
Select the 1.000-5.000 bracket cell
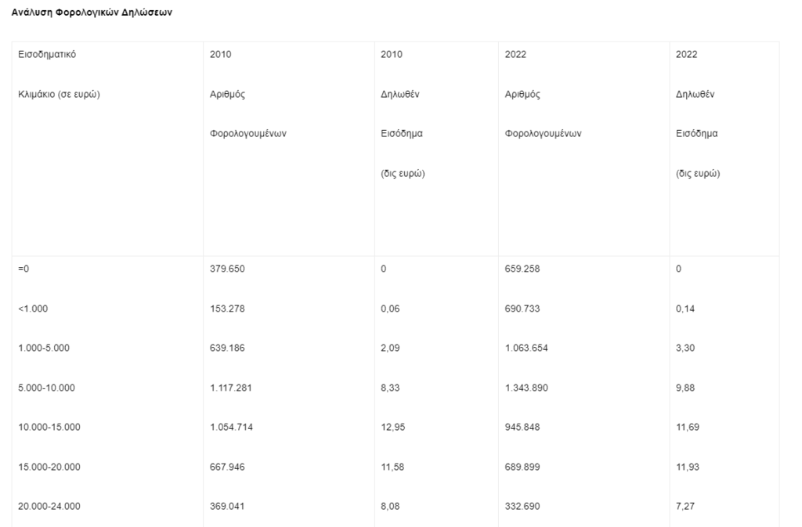pyautogui.click(x=44, y=348)
